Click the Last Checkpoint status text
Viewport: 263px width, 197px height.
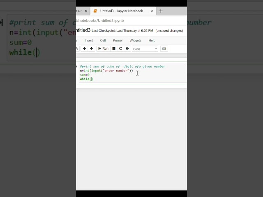coord(122,31)
